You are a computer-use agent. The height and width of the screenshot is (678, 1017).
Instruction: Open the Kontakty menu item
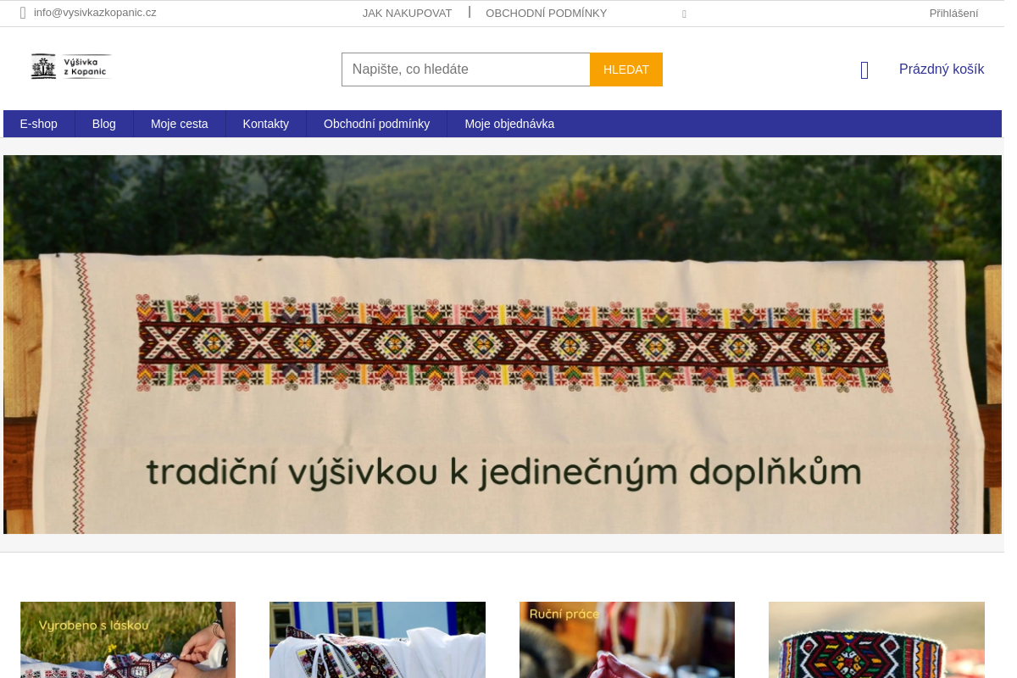pos(266,124)
